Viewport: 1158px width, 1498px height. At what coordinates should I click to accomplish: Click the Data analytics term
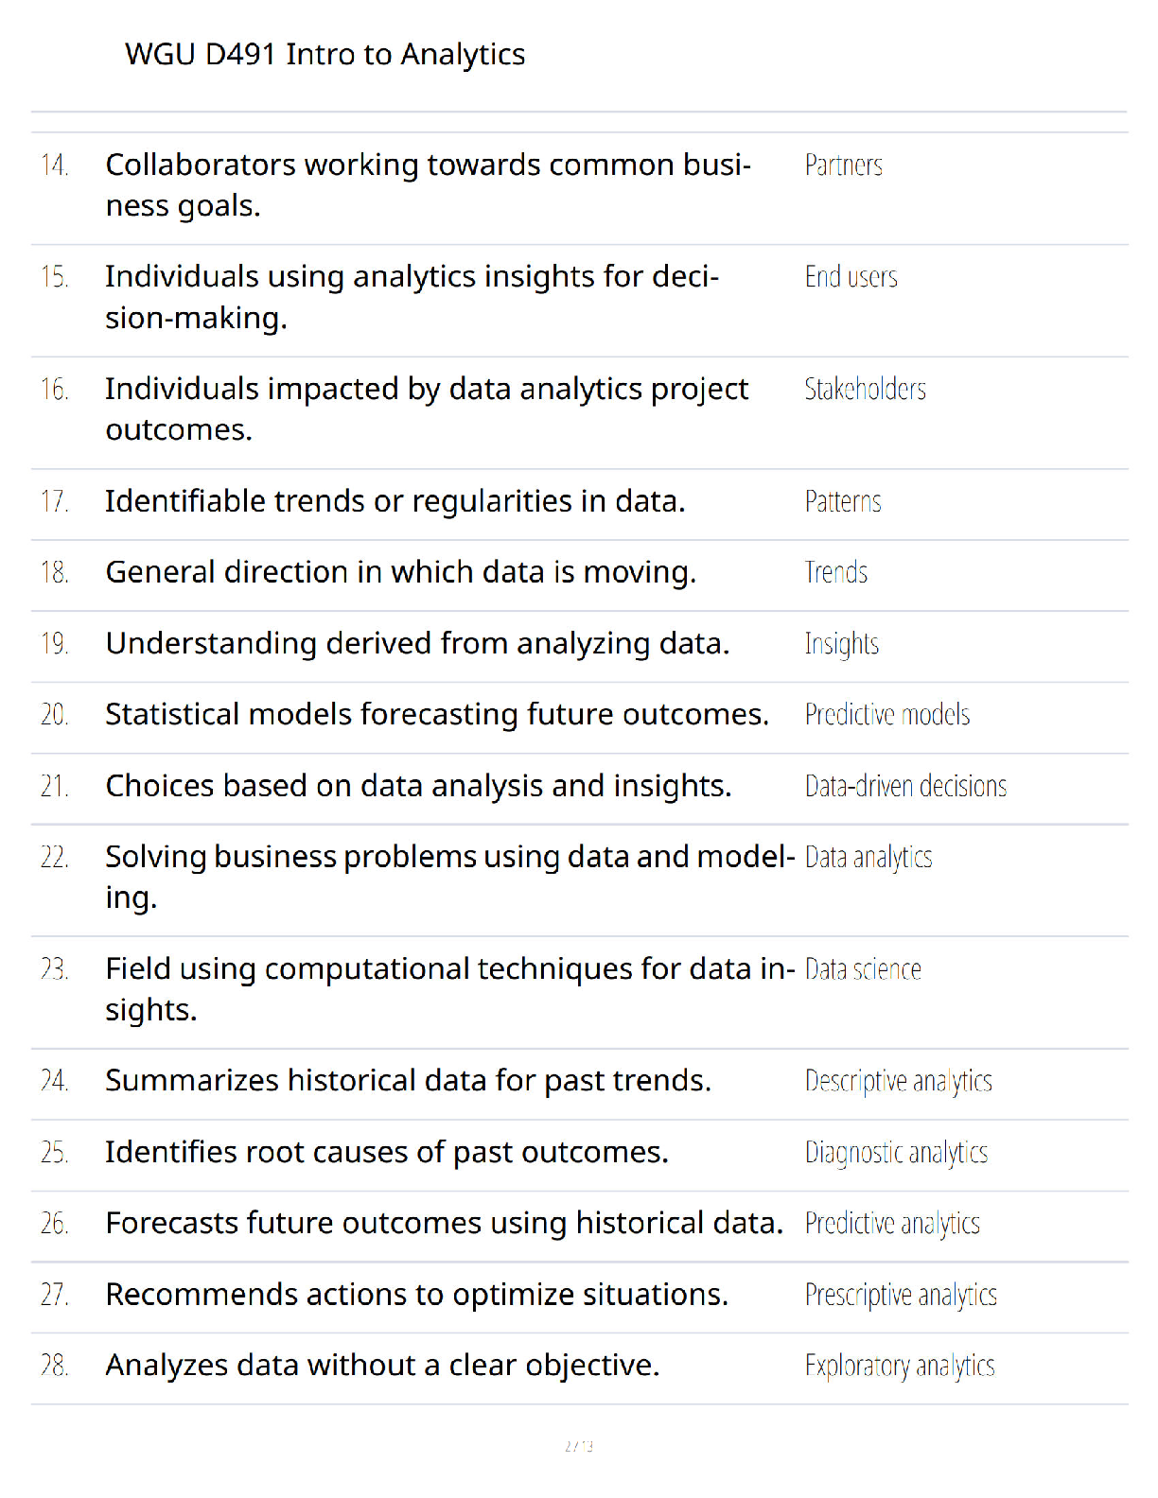tap(868, 858)
